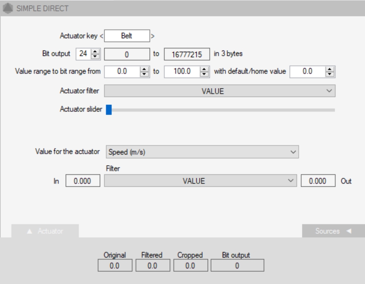365x284 pixels.
Task: Click the Actuator slider handle
Action: [x=108, y=110]
